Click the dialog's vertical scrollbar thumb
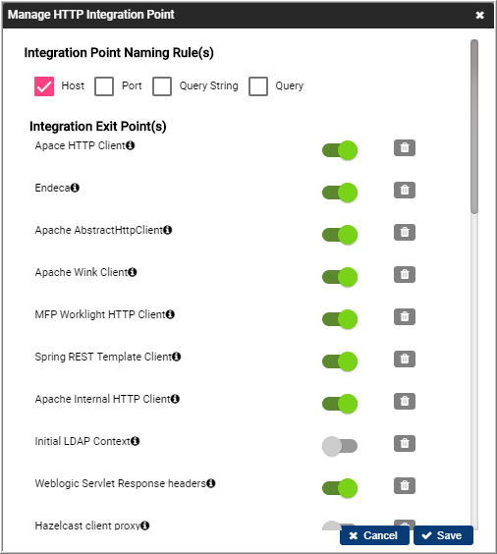Screen dimensions: 497x554 [x=474, y=127]
